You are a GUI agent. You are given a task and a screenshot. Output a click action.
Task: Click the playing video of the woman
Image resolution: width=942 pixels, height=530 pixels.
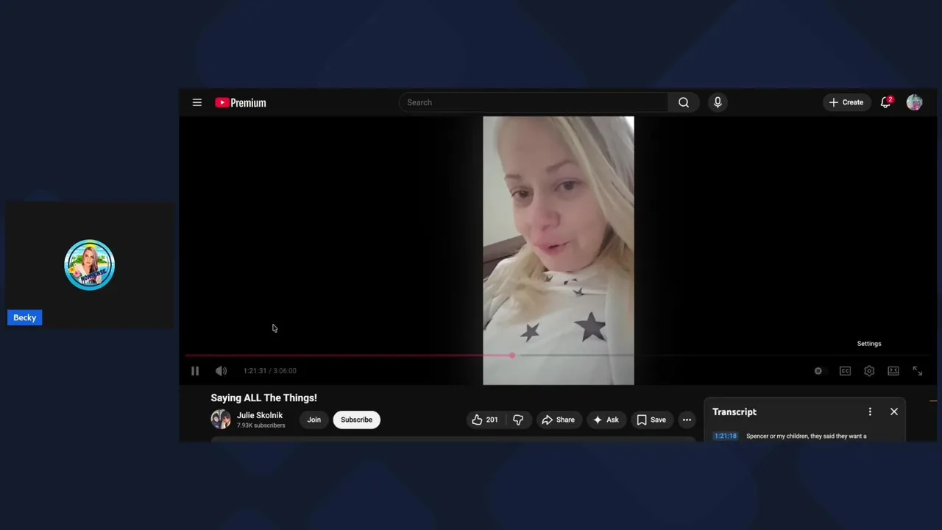(x=558, y=250)
